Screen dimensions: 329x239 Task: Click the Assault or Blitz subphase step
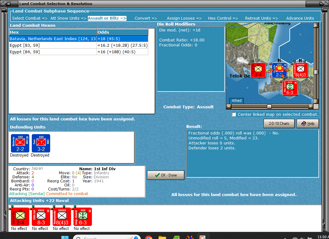[x=107, y=18]
